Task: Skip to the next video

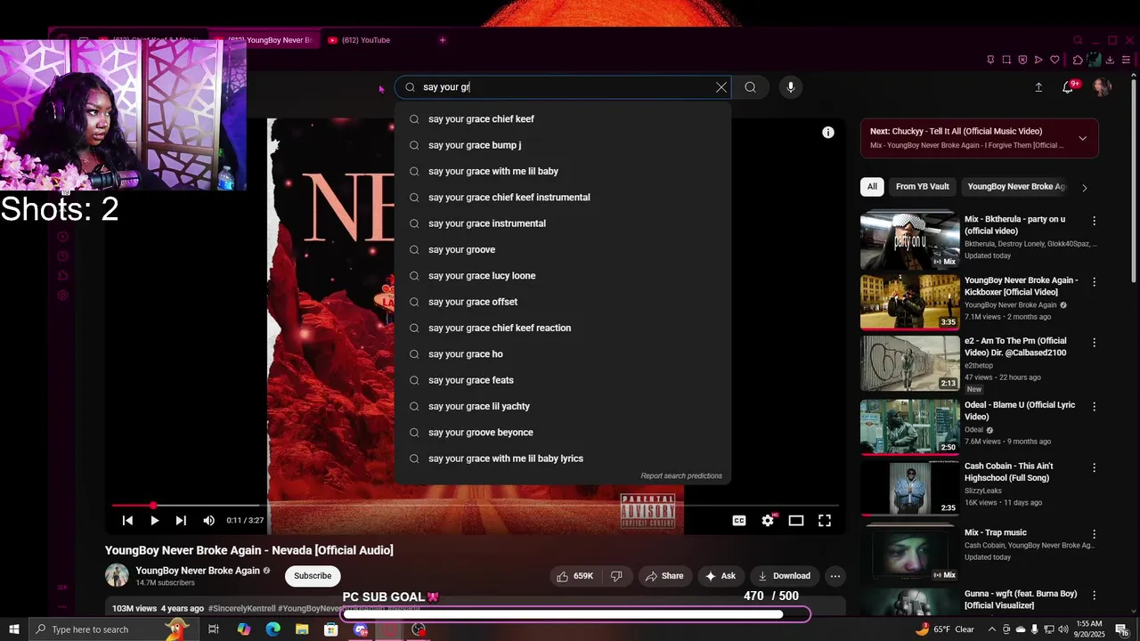Action: pos(181,521)
